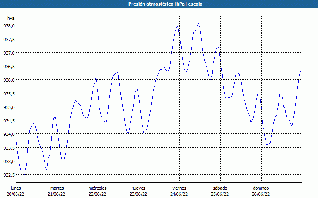Screen dimensions: 318x198
Task: Select the 'martes' day label
Action: (x=57, y=188)
